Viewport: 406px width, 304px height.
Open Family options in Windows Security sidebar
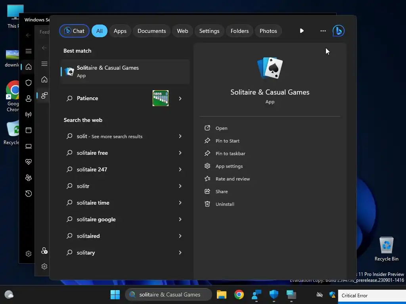(29, 178)
